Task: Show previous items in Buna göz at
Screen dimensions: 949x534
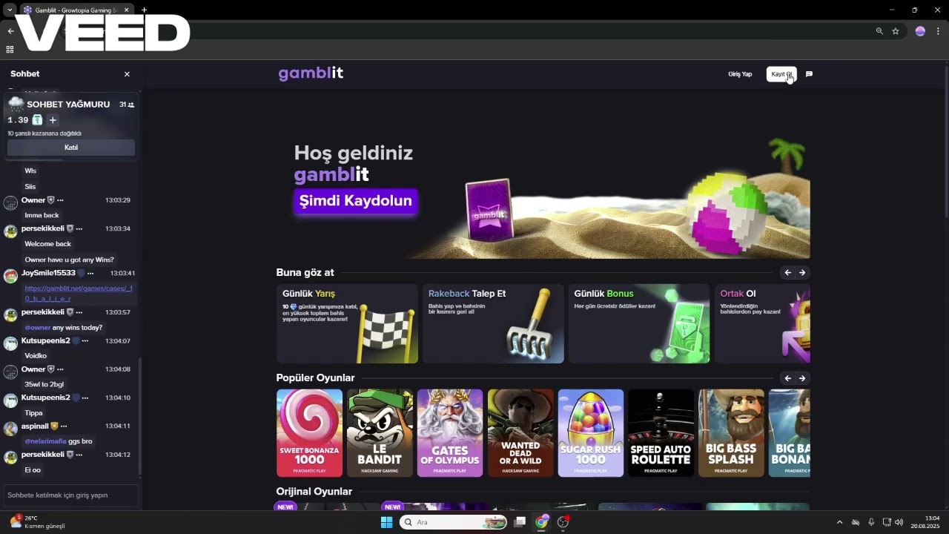Action: 787,273
